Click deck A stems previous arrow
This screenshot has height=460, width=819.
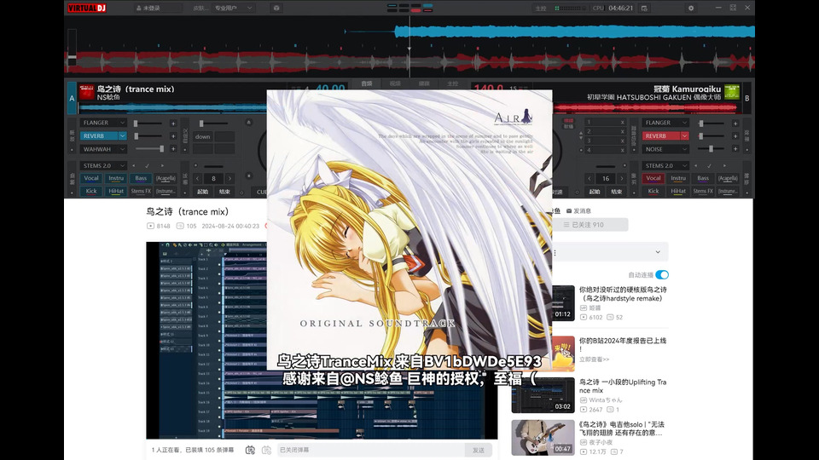click(x=134, y=166)
